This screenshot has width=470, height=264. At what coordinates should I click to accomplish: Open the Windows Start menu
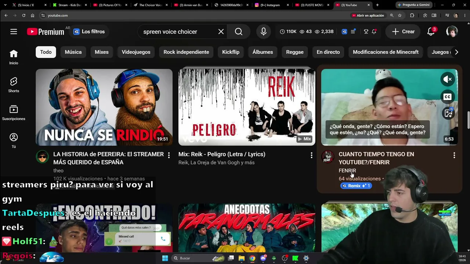(165, 258)
